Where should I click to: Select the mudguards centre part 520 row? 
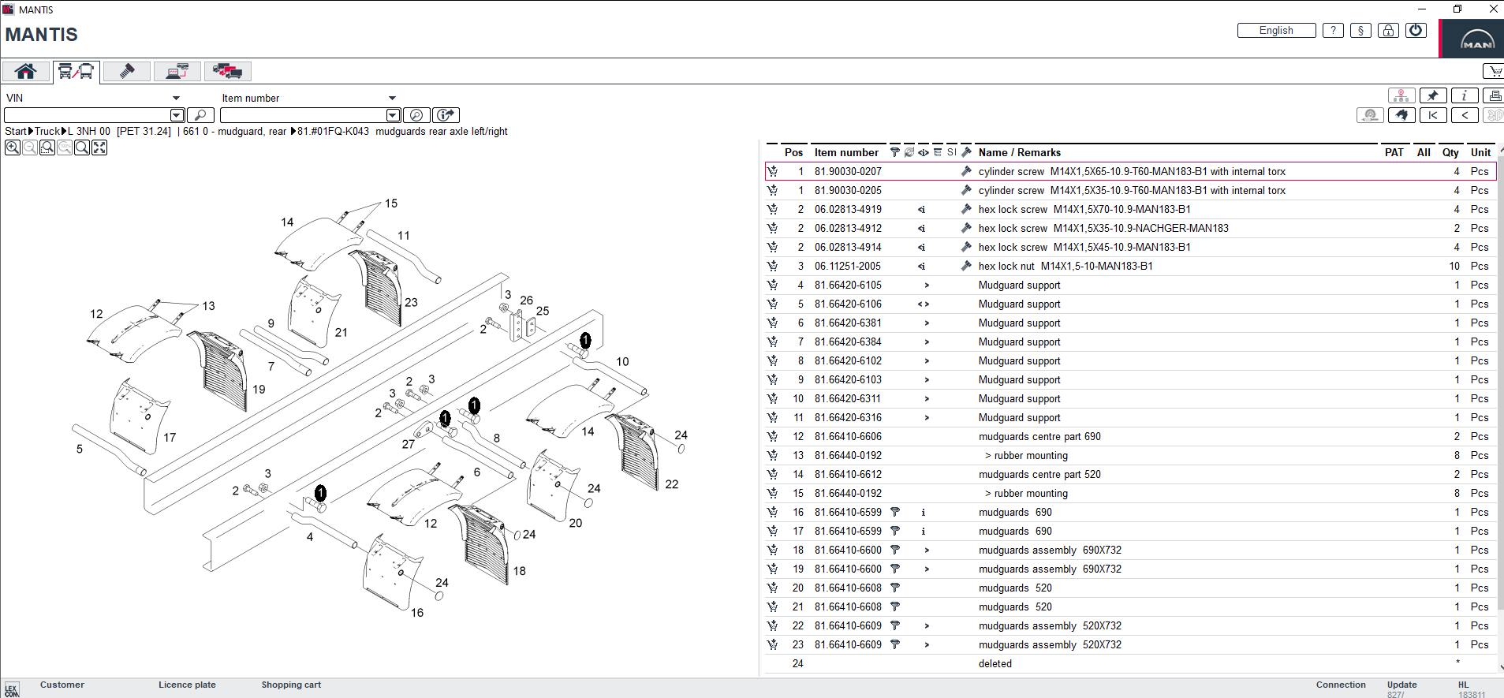1129,474
